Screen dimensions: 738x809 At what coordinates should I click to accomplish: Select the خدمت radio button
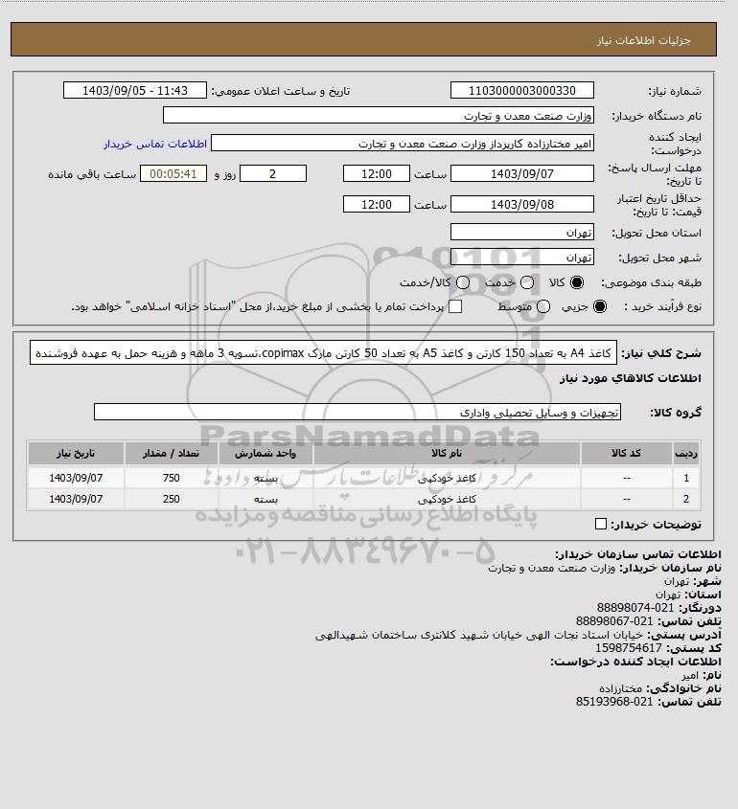pyautogui.click(x=527, y=282)
